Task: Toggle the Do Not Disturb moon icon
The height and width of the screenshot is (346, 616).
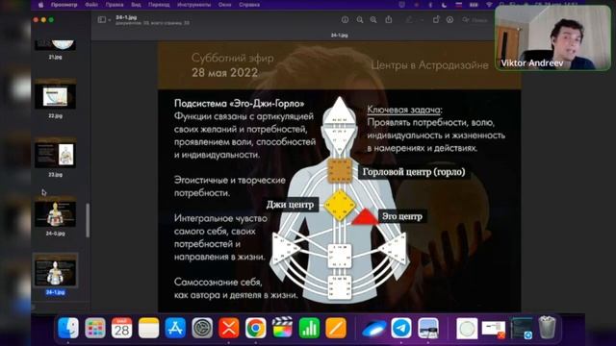Action: pos(444,5)
